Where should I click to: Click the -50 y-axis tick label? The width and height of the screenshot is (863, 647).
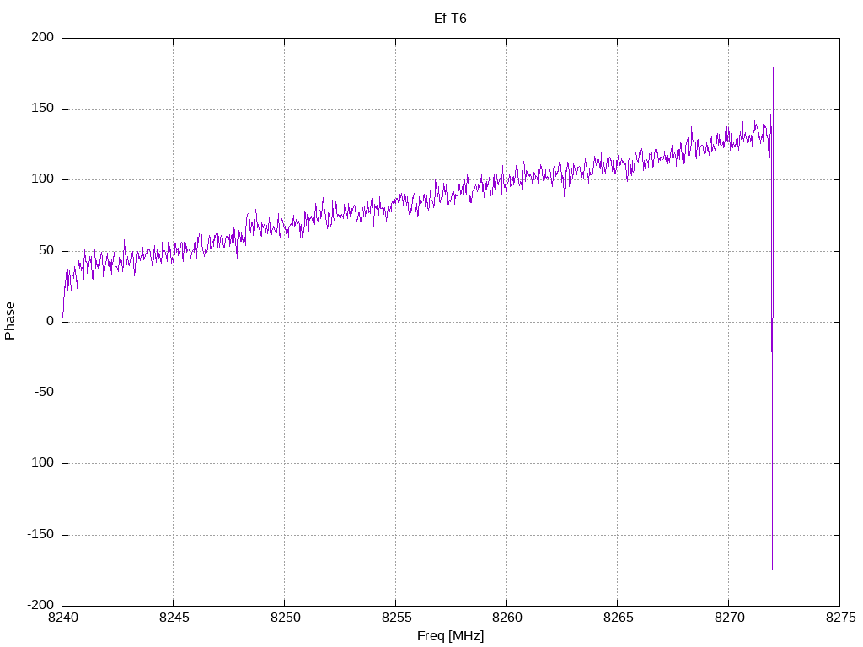(x=44, y=393)
